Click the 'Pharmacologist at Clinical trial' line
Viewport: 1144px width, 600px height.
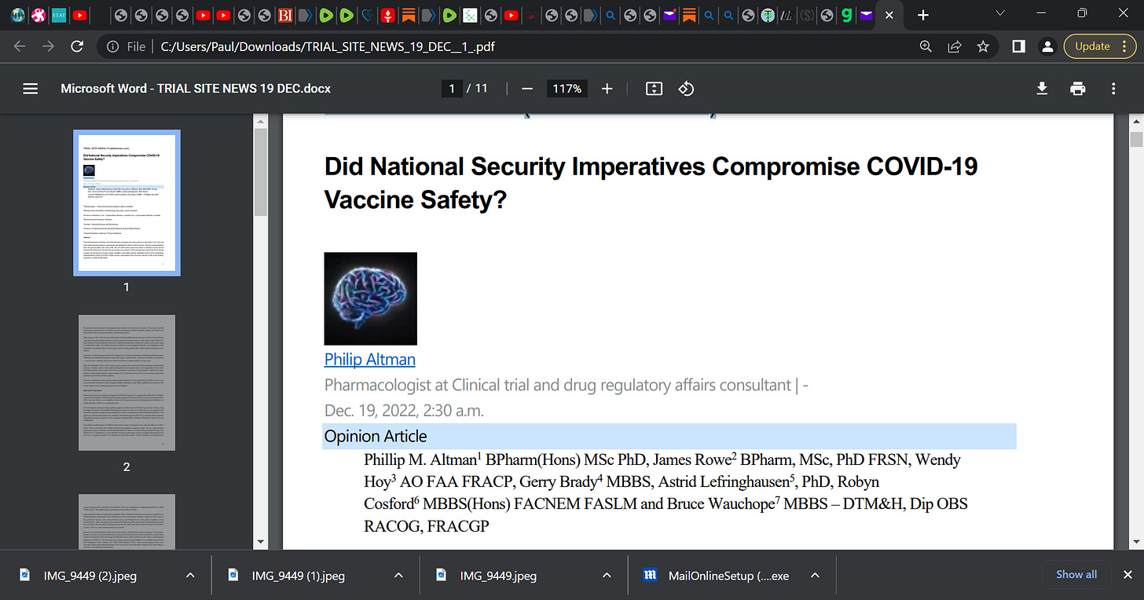566,385
